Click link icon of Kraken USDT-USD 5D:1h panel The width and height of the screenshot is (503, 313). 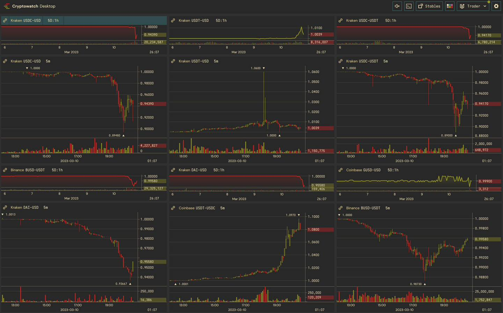173,21
